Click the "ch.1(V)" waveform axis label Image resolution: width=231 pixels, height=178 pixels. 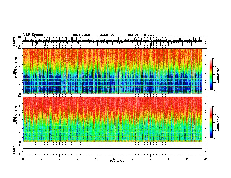coord(14,41)
